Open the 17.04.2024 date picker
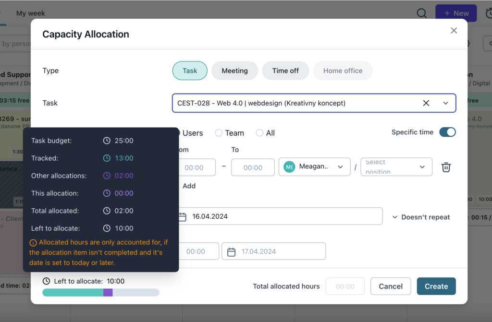Image resolution: width=492 pixels, height=322 pixels. (273, 251)
